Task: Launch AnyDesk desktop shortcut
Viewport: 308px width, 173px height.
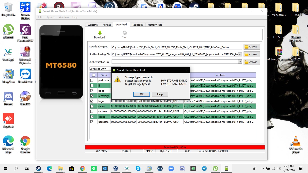Action: (8, 121)
